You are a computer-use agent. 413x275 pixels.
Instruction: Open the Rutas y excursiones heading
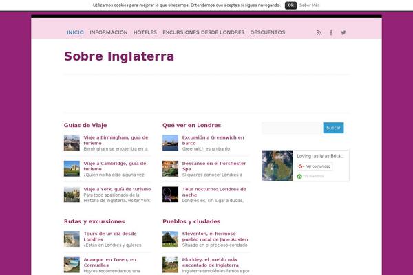(x=94, y=221)
